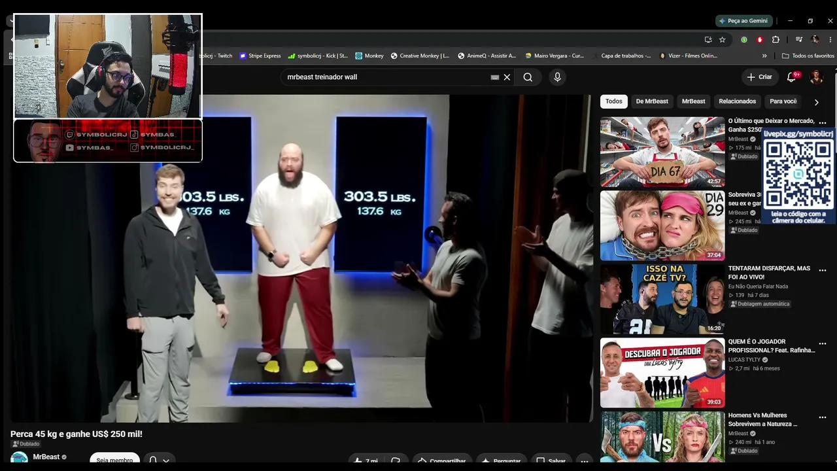Viewport: 837px width, 471px height.
Task: Click the Salvar (save) button
Action: tap(551, 461)
